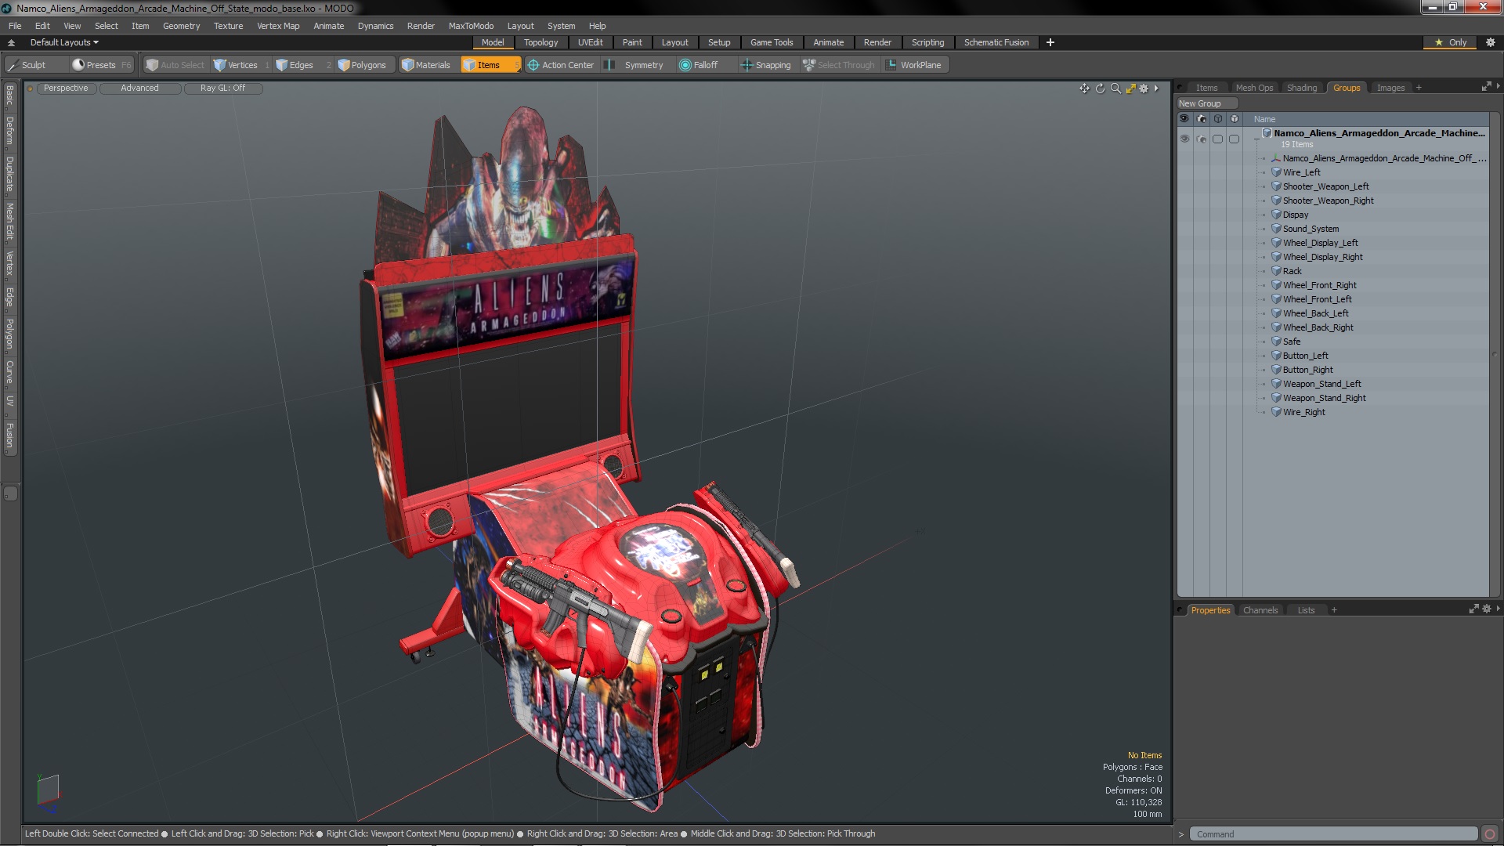This screenshot has width=1504, height=846.
Task: Select the Wire_Right item
Action: 1303,412
